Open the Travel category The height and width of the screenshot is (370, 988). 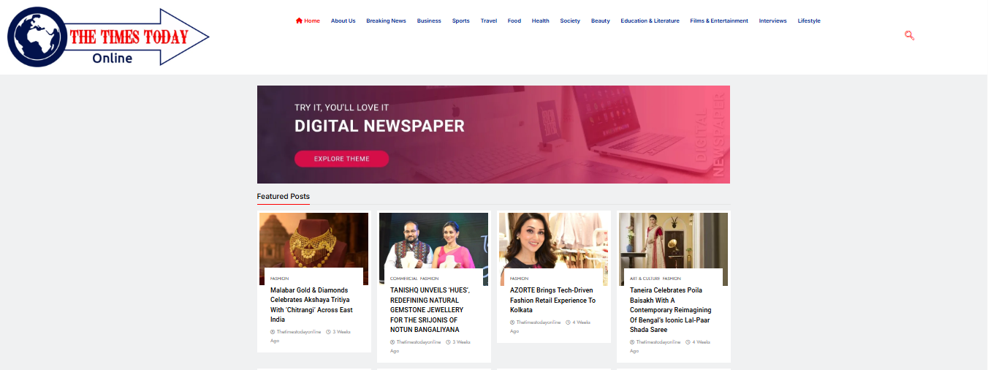pos(488,20)
